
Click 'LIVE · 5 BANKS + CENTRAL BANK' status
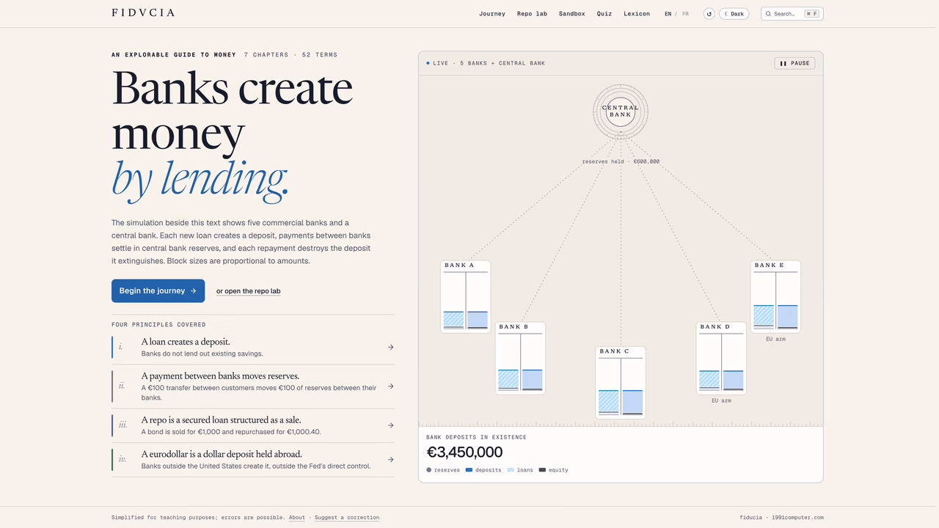[x=486, y=64]
